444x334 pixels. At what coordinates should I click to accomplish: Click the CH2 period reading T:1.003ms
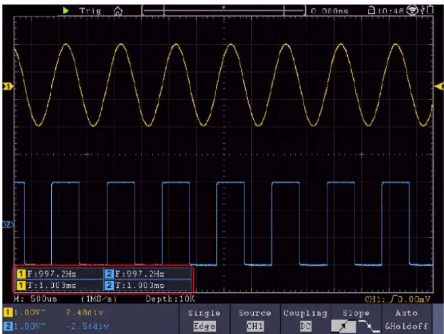140,285
